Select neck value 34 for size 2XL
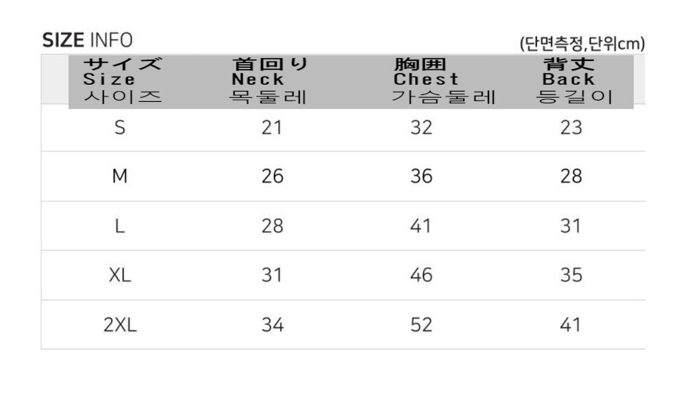Screen dimensions: 685x394 coord(273,325)
